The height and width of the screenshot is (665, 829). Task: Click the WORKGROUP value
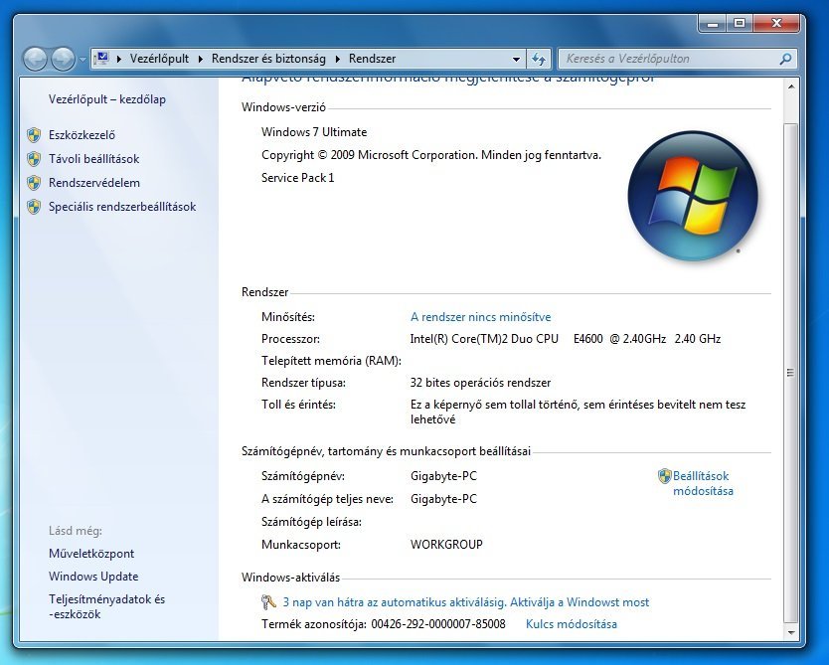[446, 545]
